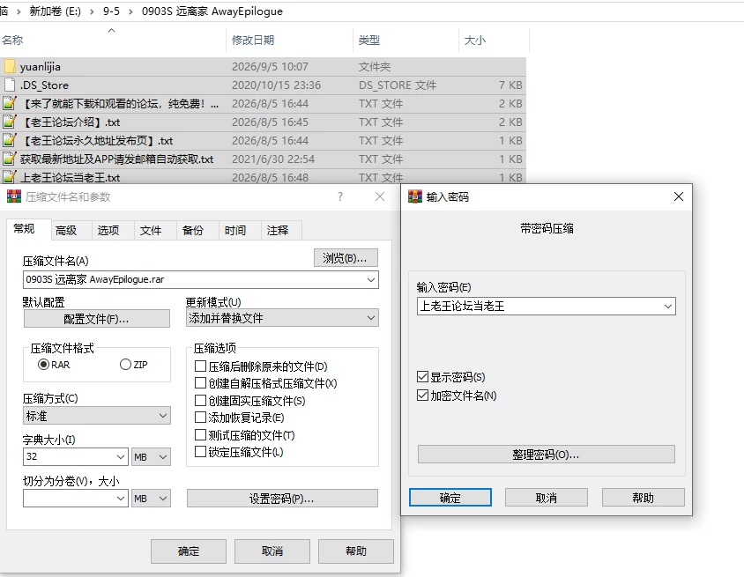Sort by 名称 column header

(x=113, y=41)
